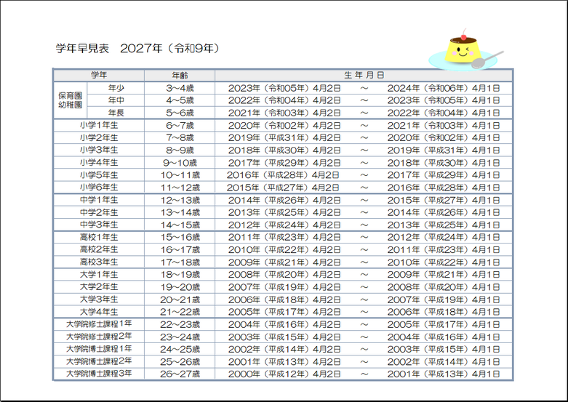This screenshot has width=568, height=402.
Task: Select the 年中 row label
Action: tap(116, 100)
